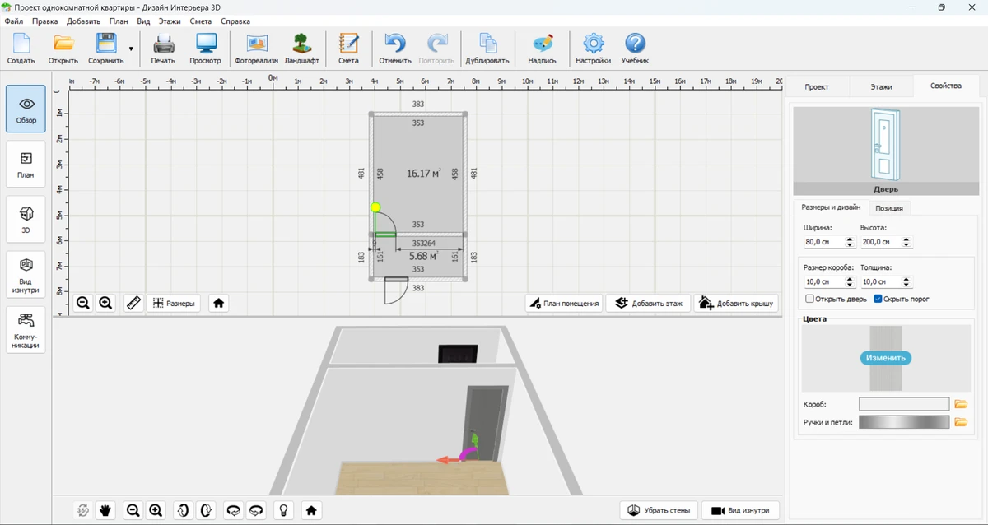Adjust the Размер короба stepper arrows
The image size is (988, 525).
pos(851,282)
